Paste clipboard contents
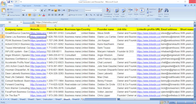The image size is (196, 104). [3, 12]
